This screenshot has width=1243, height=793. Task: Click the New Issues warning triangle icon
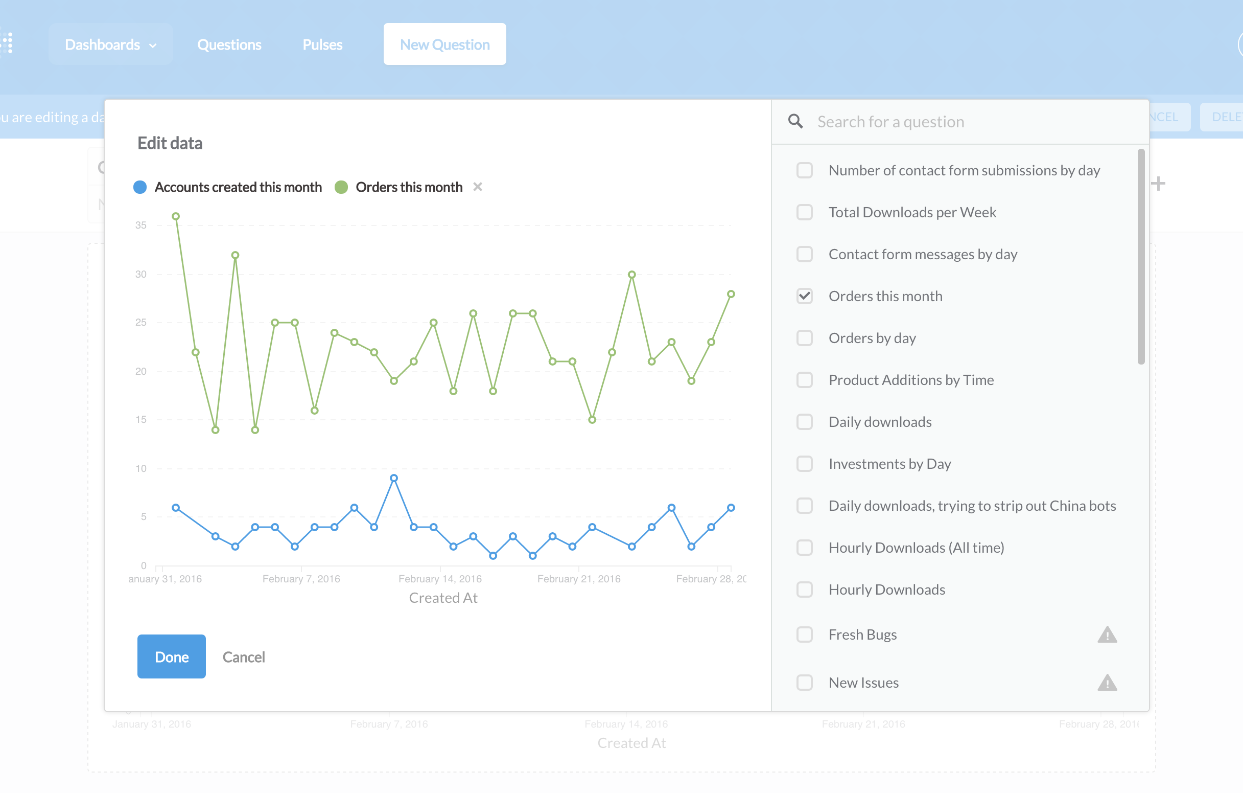pos(1107,683)
